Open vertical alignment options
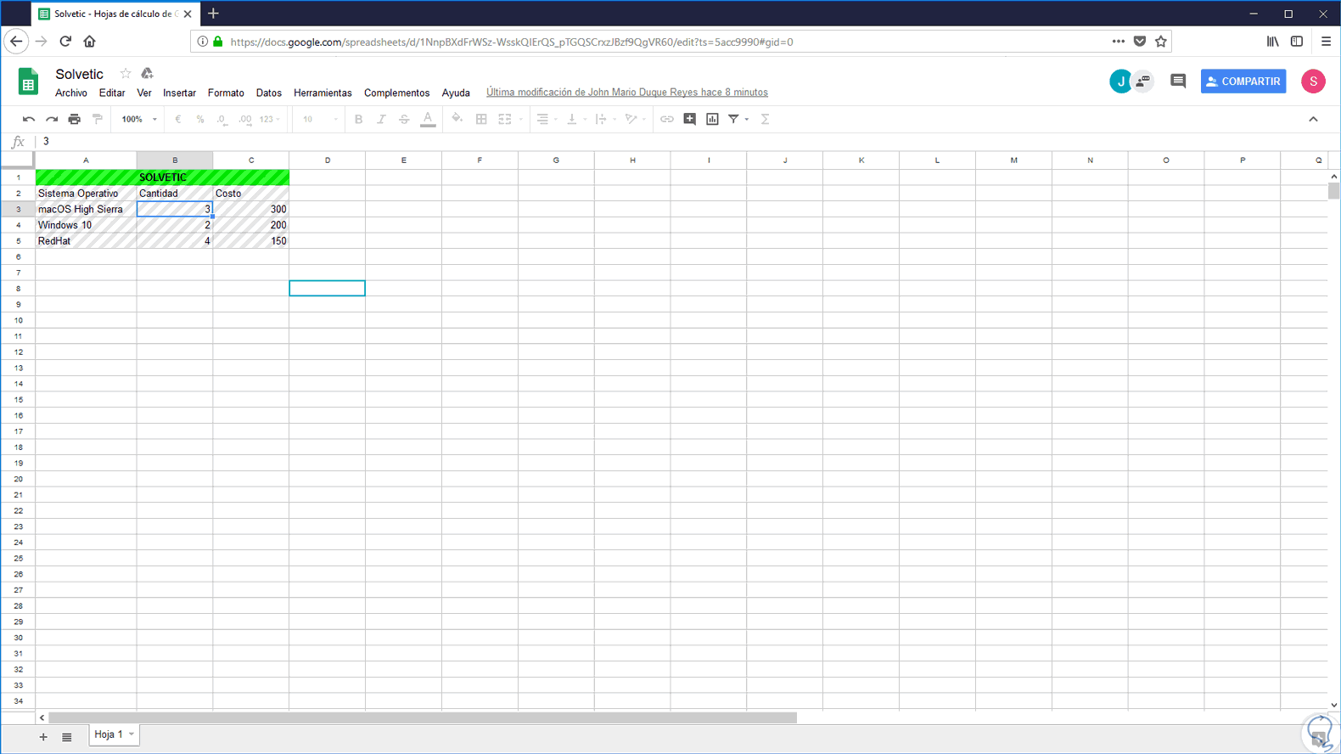This screenshot has width=1341, height=754. pos(575,120)
